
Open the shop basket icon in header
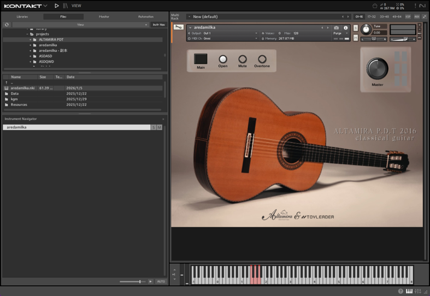[375, 6]
